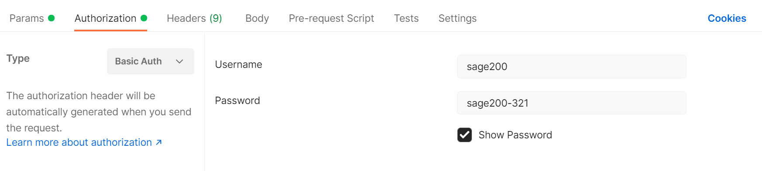Screen dimensions: 762x171
Task: Click the external arrow icon after authorization link
Action: [159, 142]
